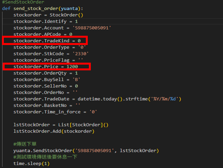Screen dimensions: 223x168
Task: Place cursor on stockorder.Identify line
Action: click(46, 22)
